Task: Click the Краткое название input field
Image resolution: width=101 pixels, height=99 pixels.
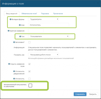Action: (x=36, y=31)
